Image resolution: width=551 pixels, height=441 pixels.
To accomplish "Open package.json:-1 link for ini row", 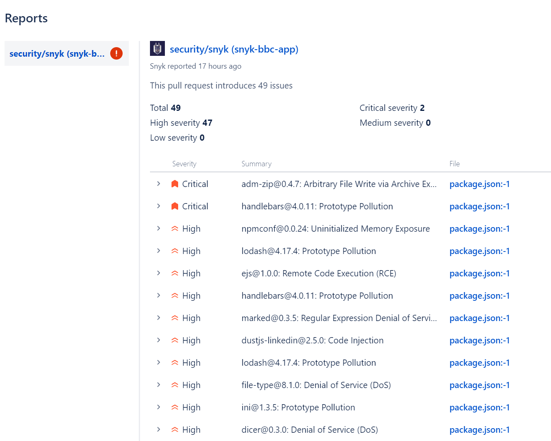I will (x=479, y=407).
